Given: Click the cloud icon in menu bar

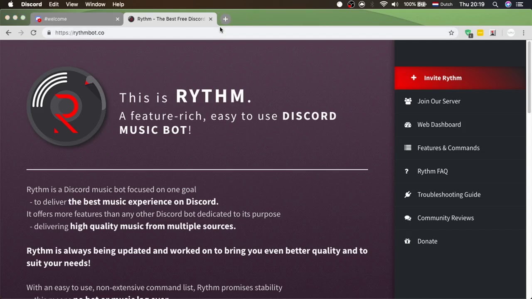Looking at the screenshot, I should [x=362, y=4].
